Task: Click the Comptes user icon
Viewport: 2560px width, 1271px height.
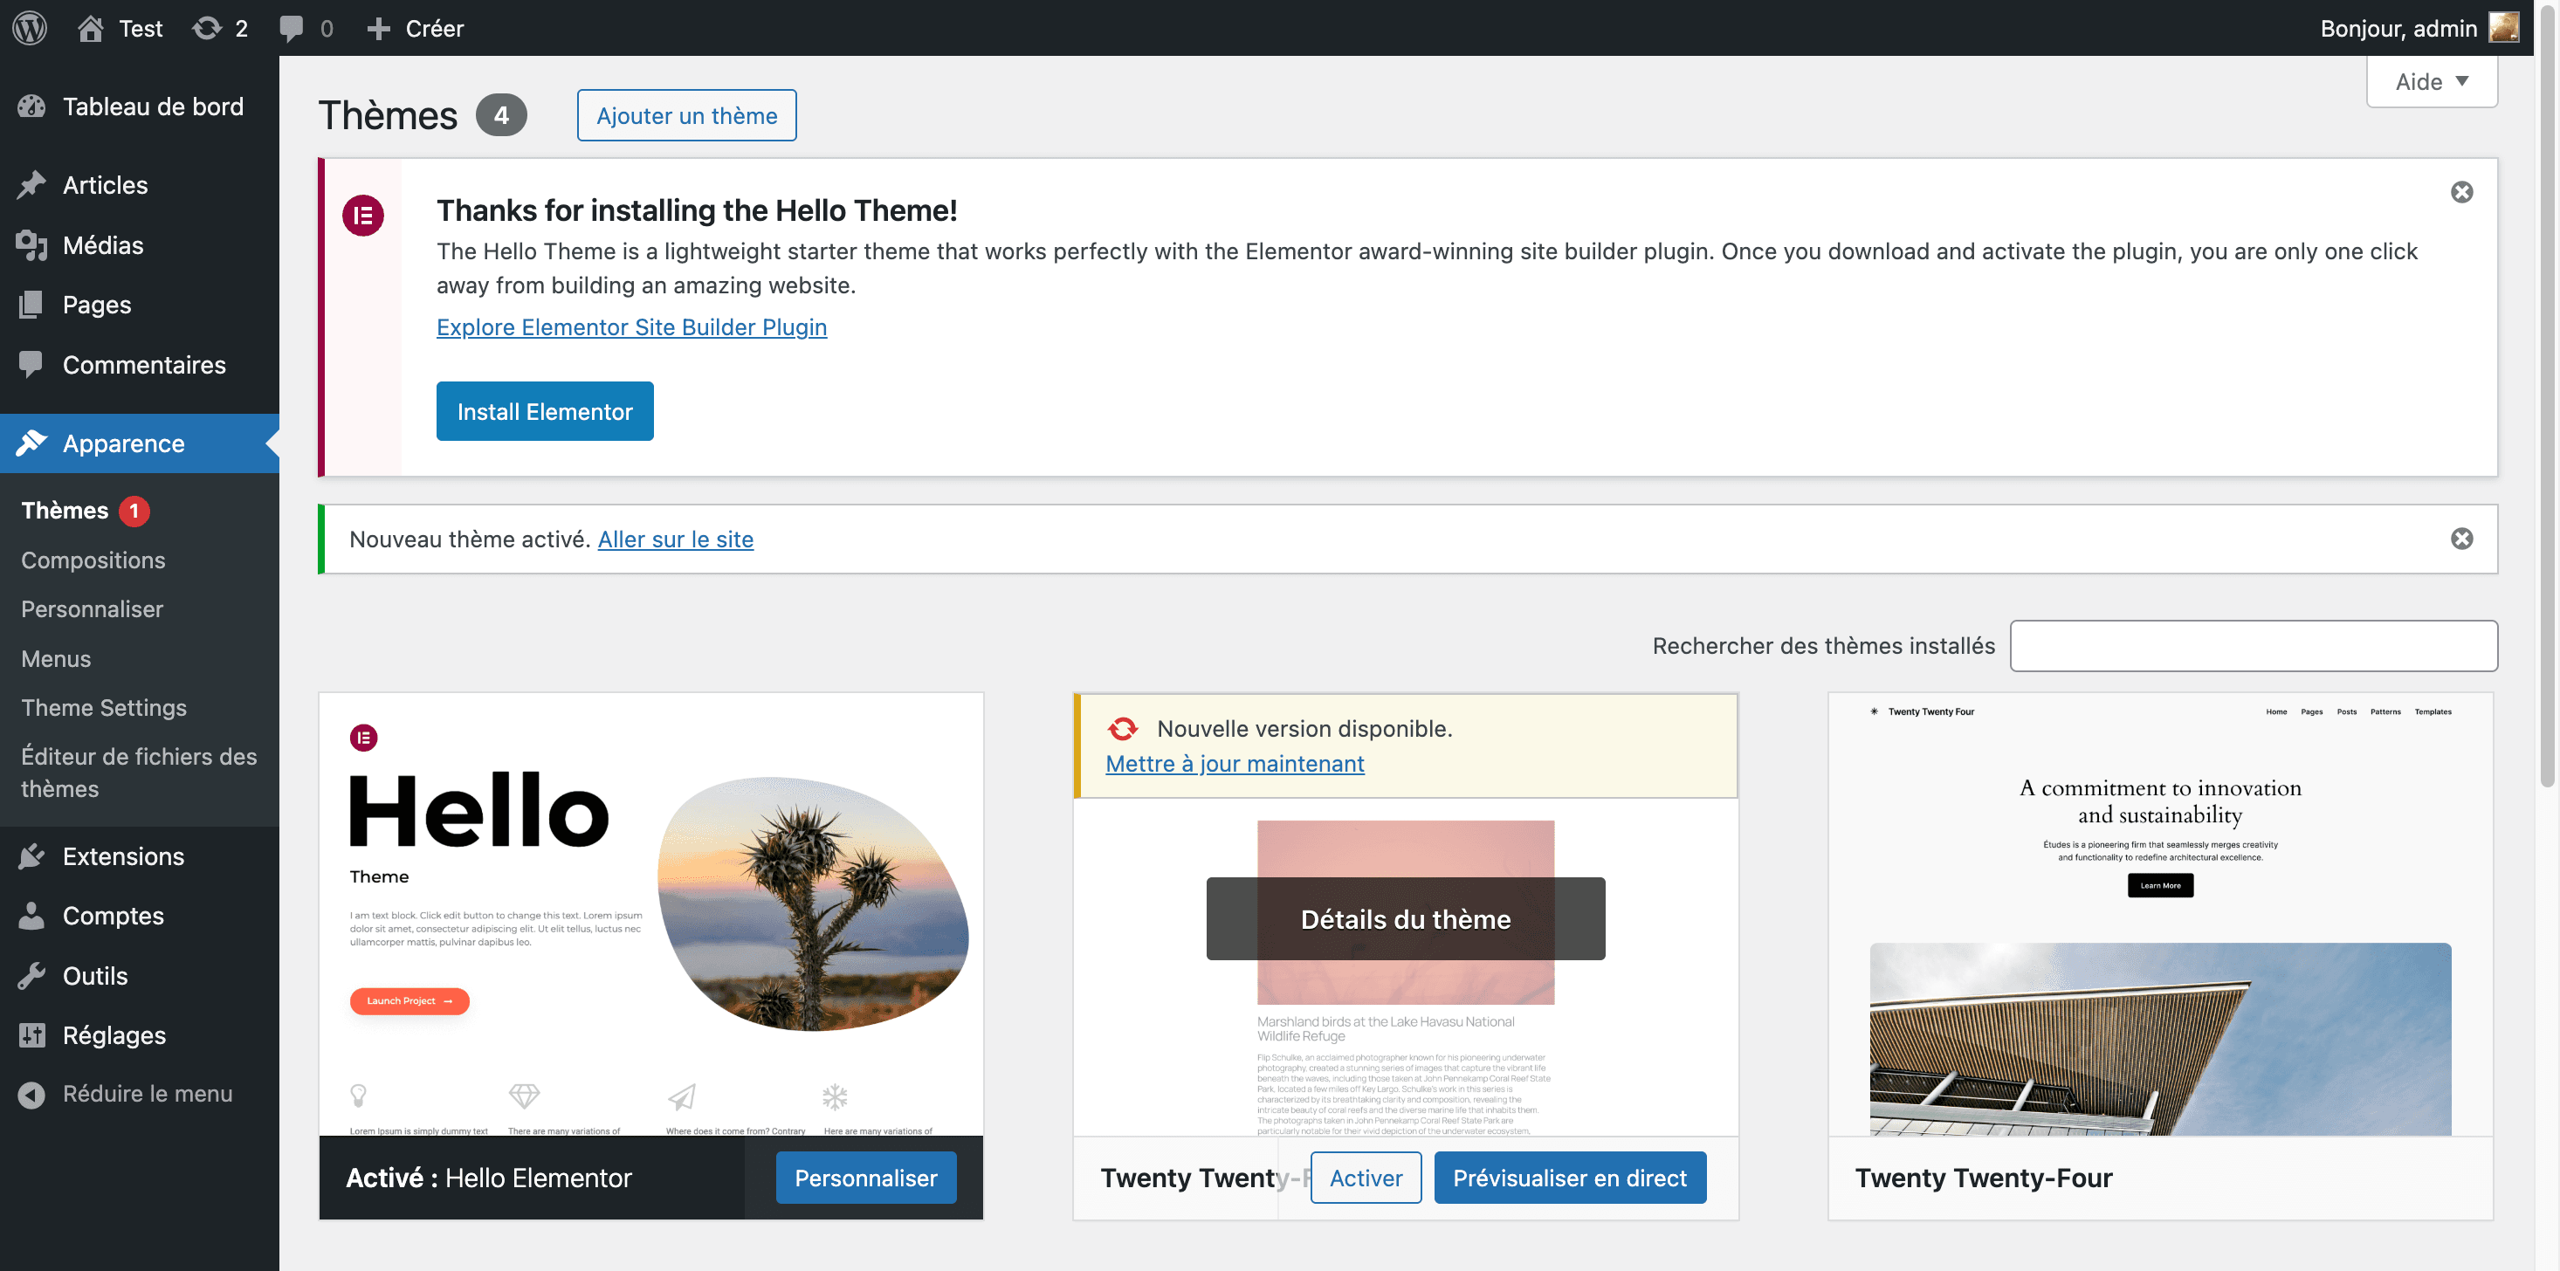Action: (x=31, y=917)
